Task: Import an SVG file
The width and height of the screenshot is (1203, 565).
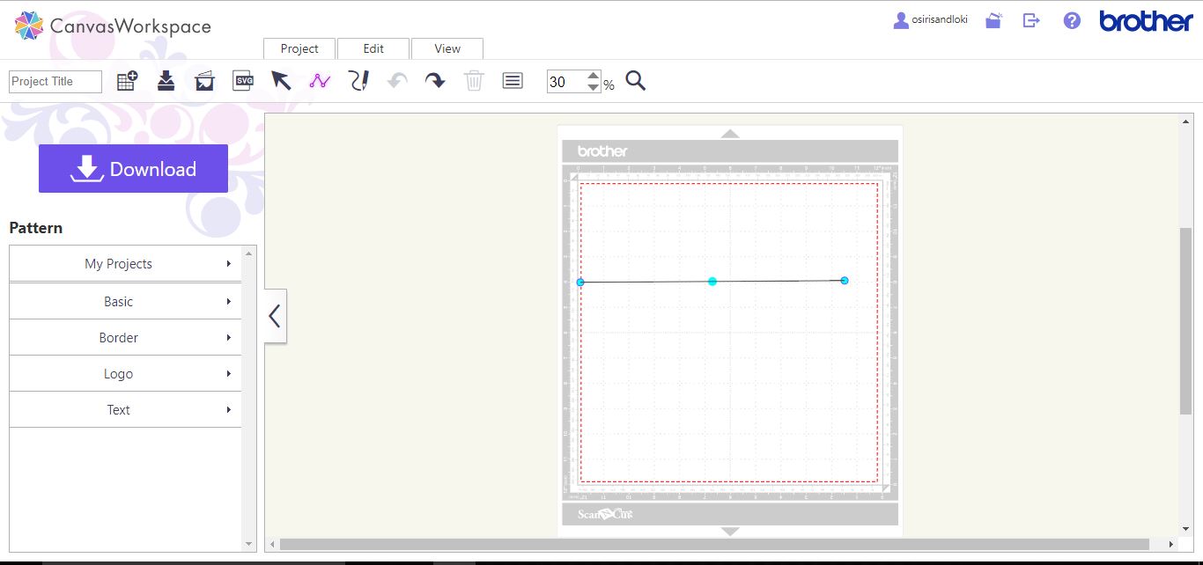Action: (x=243, y=80)
